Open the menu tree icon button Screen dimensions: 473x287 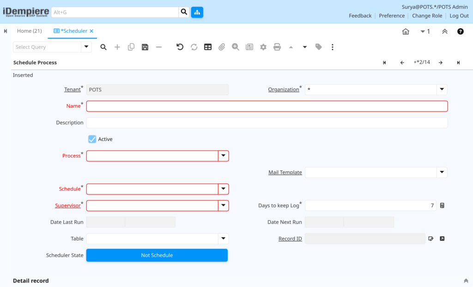[197, 12]
